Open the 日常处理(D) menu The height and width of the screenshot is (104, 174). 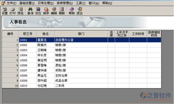[x=46, y=3]
